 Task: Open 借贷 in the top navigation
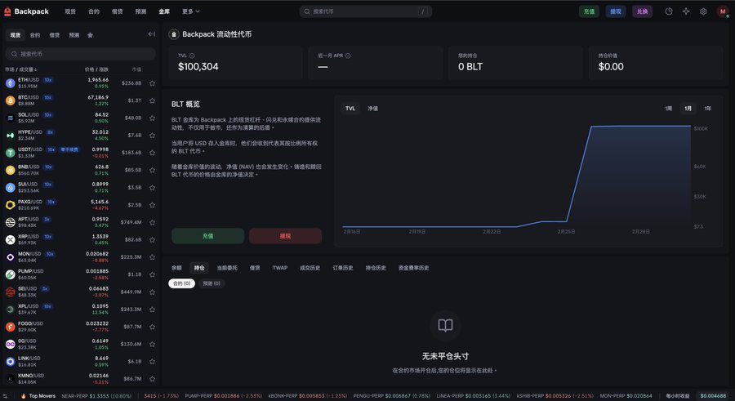(x=117, y=11)
